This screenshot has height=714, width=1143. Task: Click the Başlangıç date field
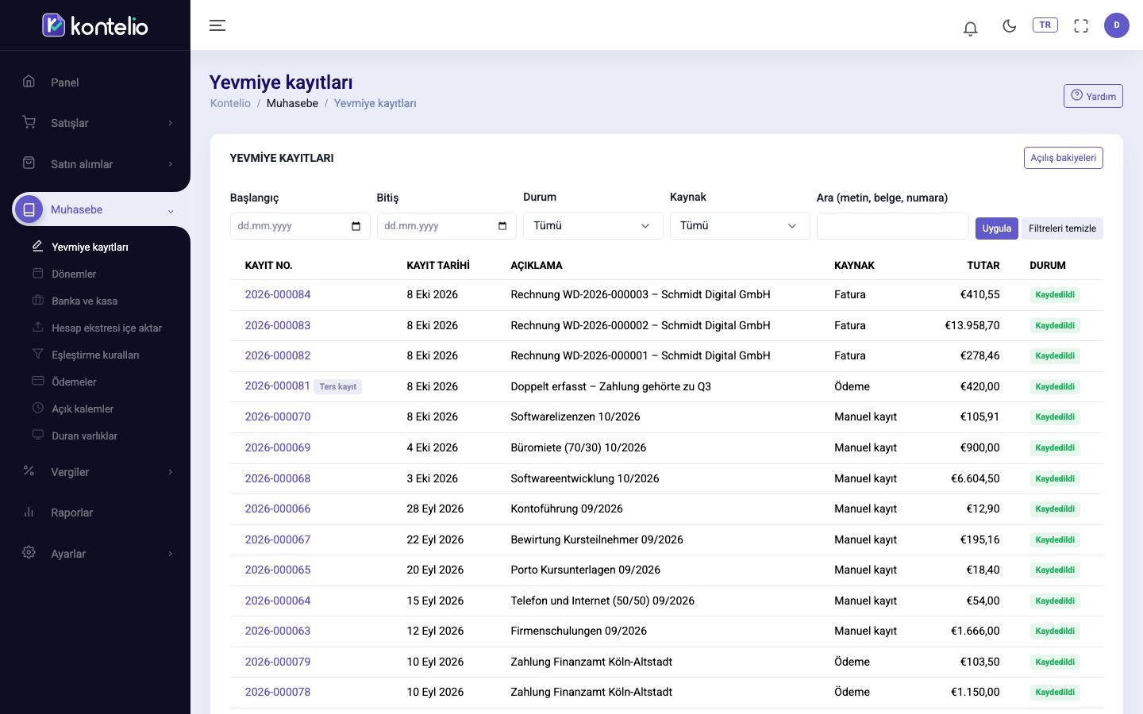[300, 226]
